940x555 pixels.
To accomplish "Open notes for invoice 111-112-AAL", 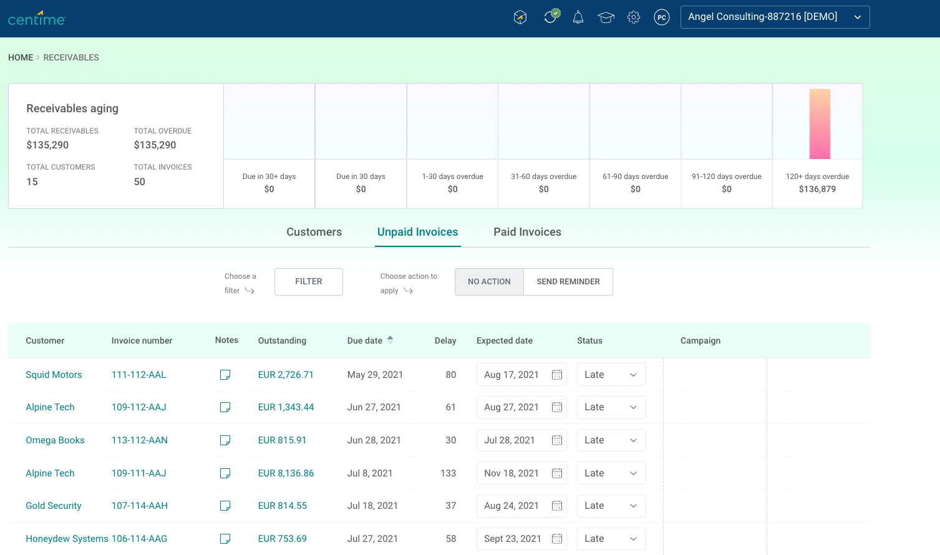I will (225, 375).
